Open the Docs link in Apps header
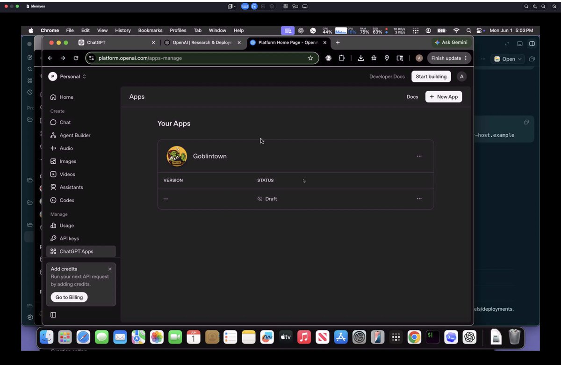 click(x=412, y=97)
